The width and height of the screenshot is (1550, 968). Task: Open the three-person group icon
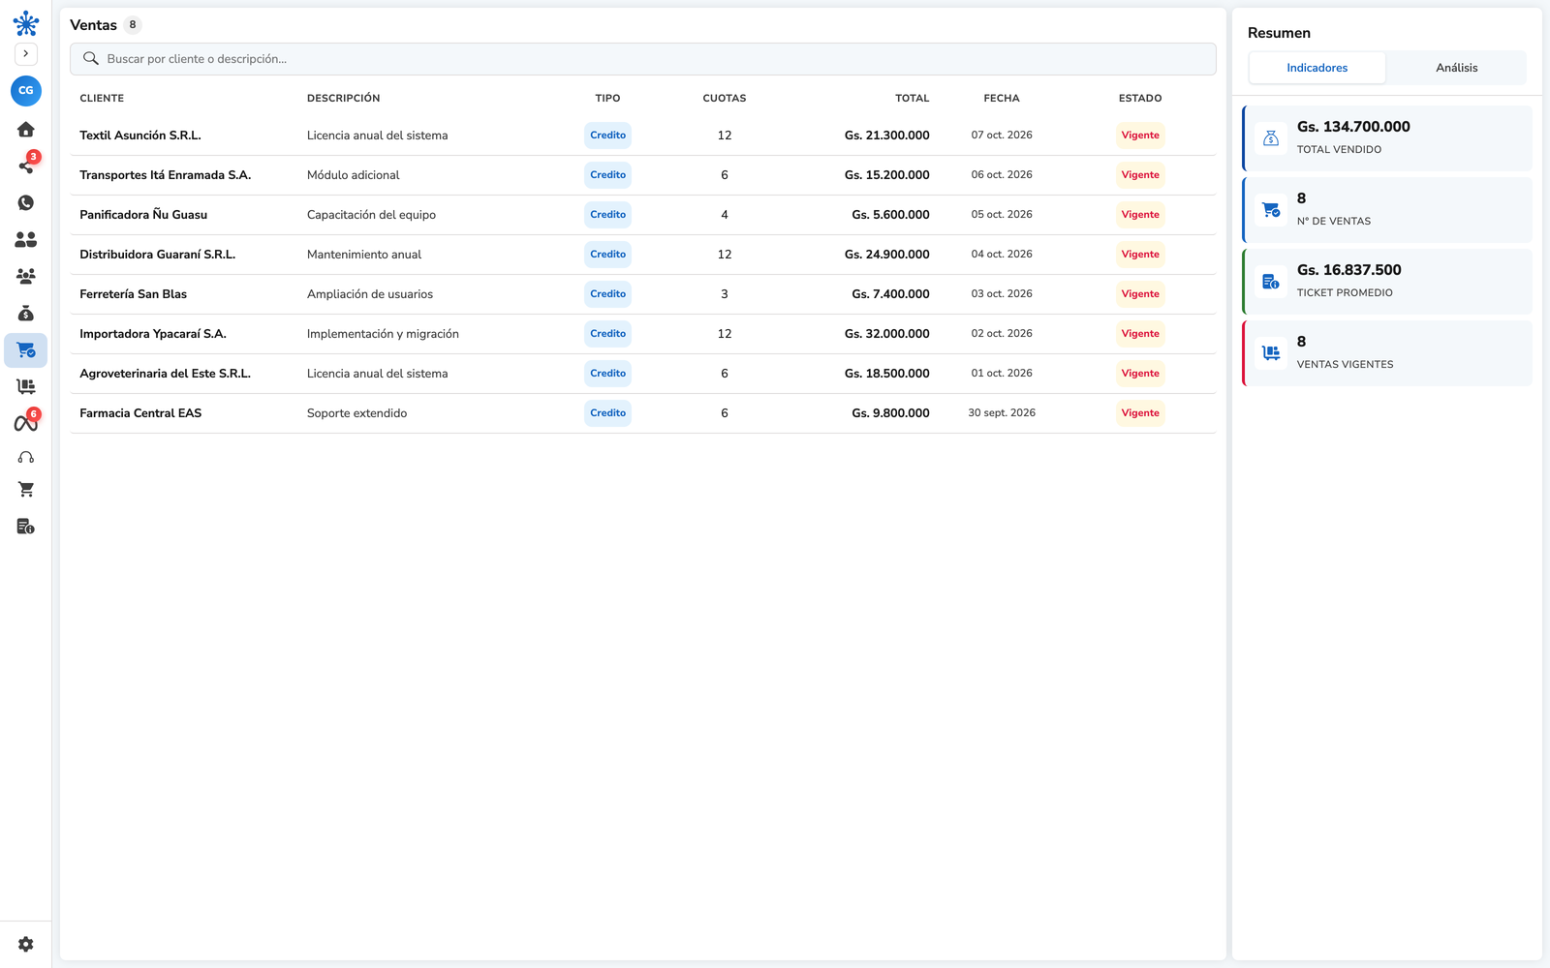pos(26,276)
